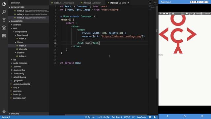Click the editor vertical scrollbar
The width and height of the screenshot is (211, 119).
pyautogui.click(x=157, y=42)
